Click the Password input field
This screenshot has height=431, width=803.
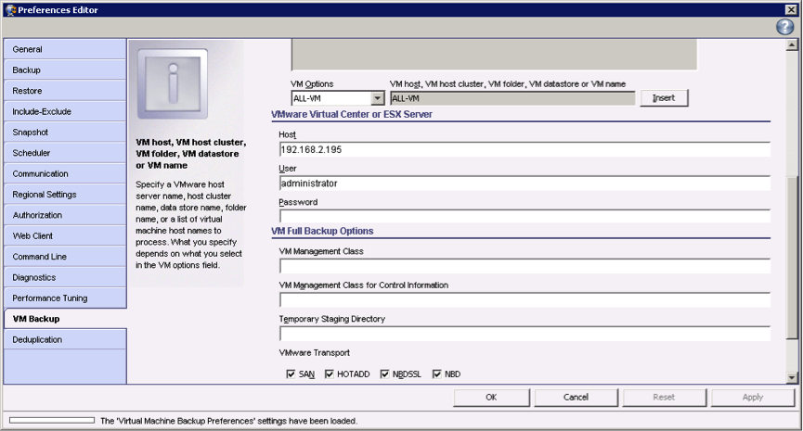(525, 217)
